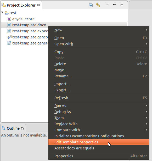
Task: Toggle Link with Editor icon
Action: pos(98,5)
